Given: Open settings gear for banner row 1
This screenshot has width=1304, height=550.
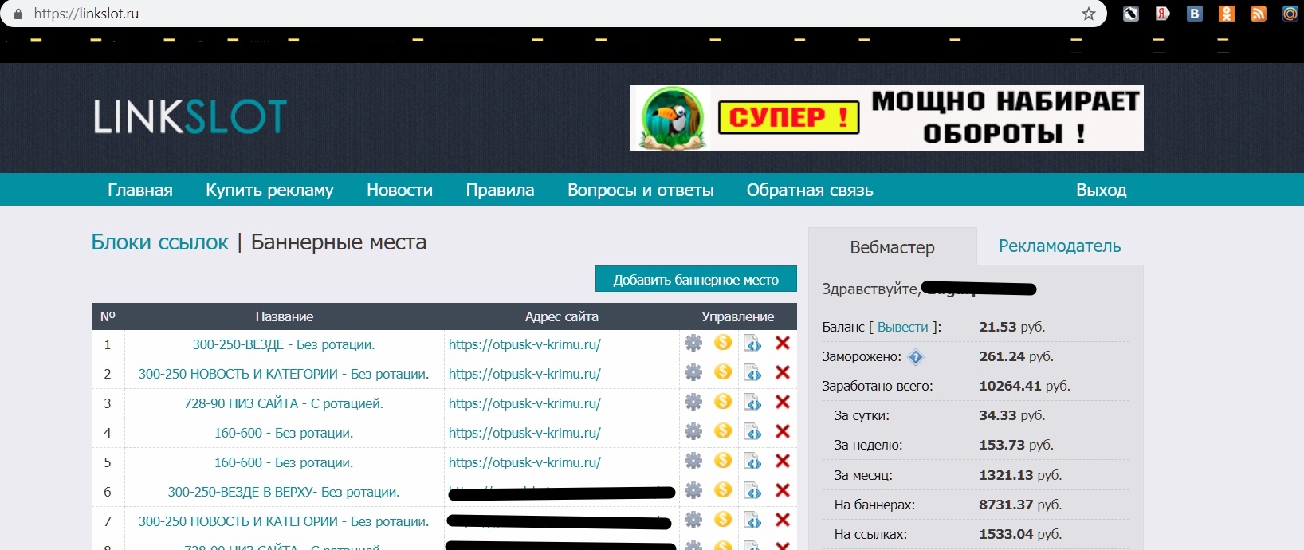Looking at the screenshot, I should [x=693, y=344].
